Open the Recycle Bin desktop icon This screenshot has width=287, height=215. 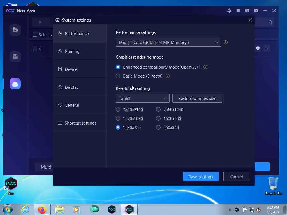273,186
